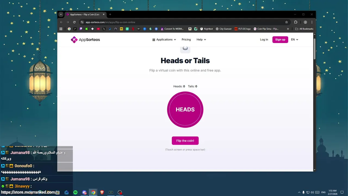The height and width of the screenshot is (196, 348).
Task: Open OBS Studio from the taskbar
Action: [x=120, y=192]
